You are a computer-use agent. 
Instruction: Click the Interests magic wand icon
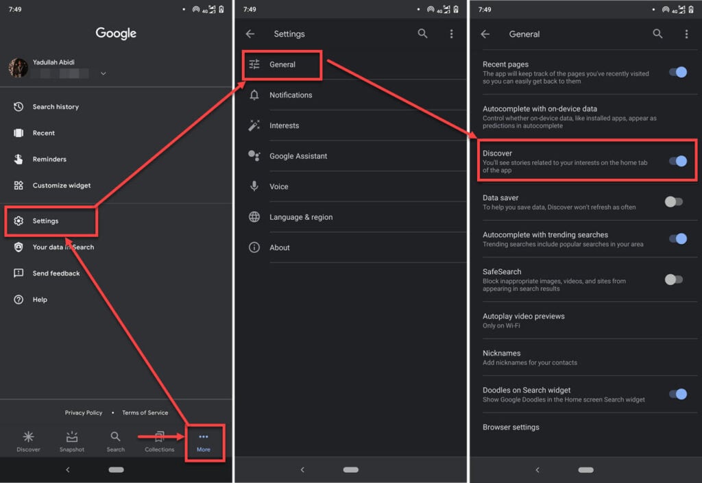pyautogui.click(x=254, y=125)
